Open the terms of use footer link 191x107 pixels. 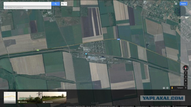(127, 106)
